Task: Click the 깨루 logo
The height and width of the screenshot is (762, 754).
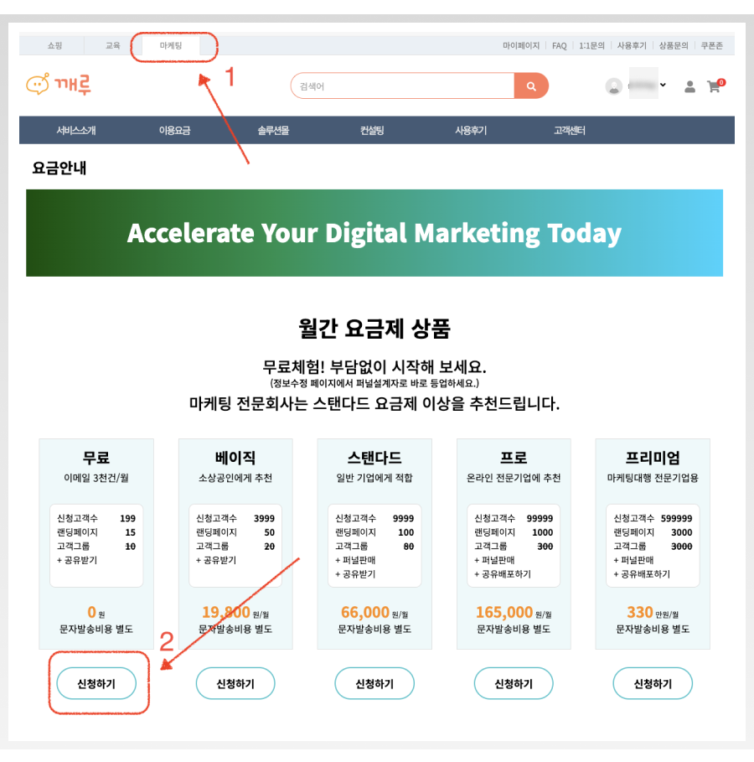Action: pyautogui.click(x=59, y=85)
